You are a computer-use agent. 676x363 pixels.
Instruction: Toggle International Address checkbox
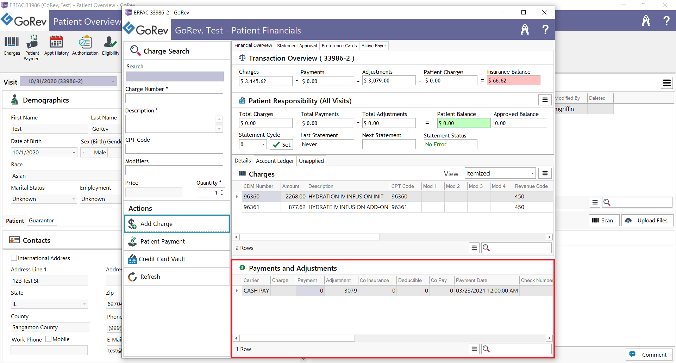pos(14,258)
